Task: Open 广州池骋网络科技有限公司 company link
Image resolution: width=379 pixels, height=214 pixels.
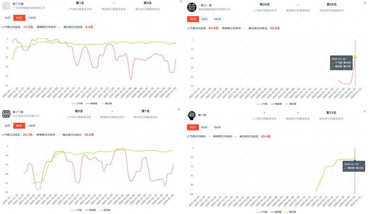Action: 29,8
